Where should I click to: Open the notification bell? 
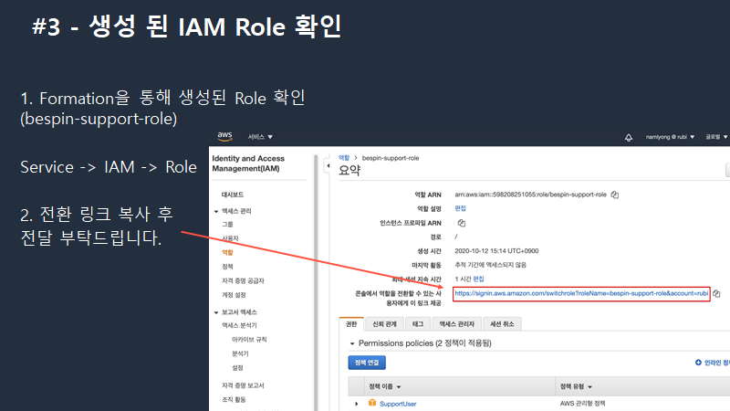629,138
